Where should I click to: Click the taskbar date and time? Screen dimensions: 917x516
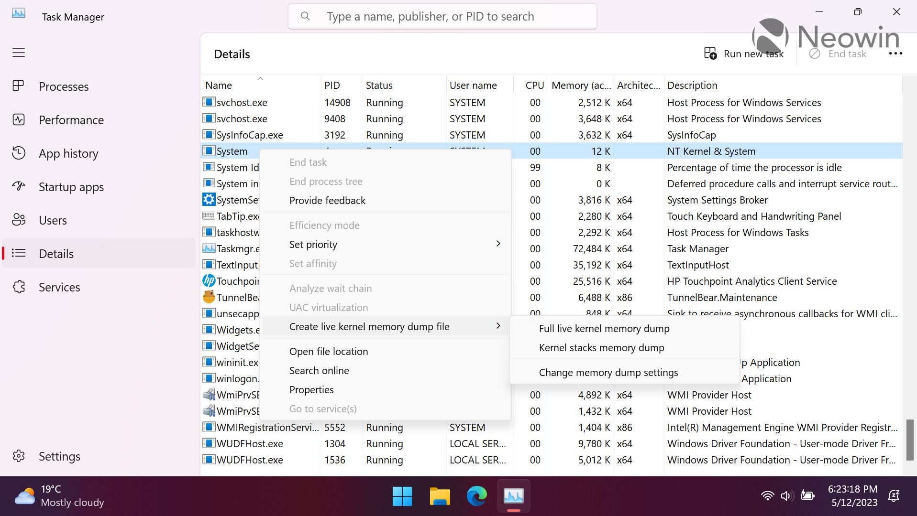pos(853,496)
